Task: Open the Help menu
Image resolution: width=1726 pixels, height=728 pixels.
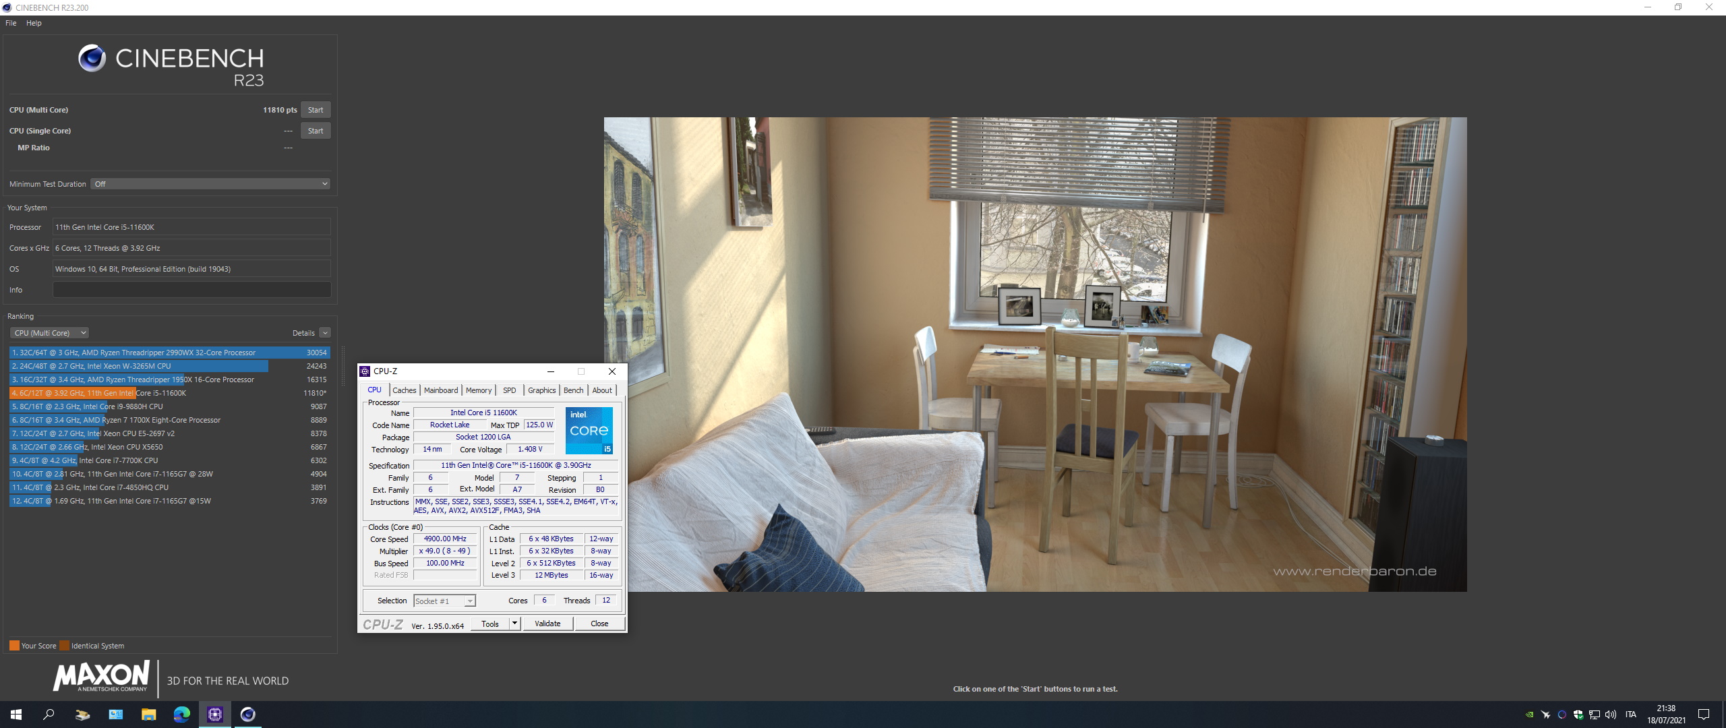Action: (x=34, y=23)
